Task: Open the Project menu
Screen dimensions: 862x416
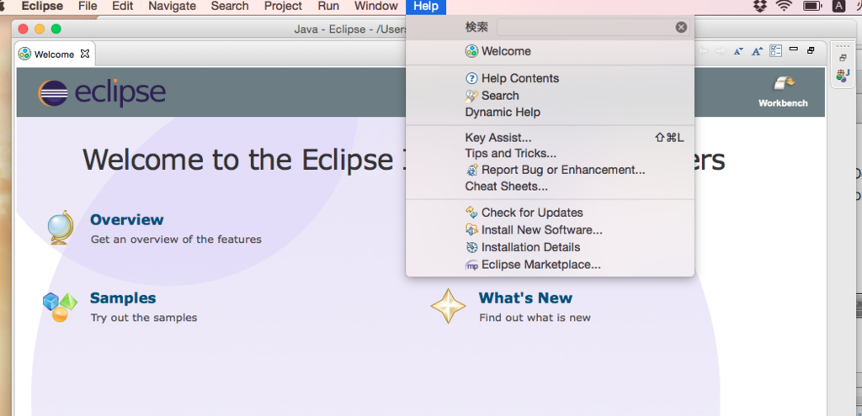Action: tap(283, 7)
